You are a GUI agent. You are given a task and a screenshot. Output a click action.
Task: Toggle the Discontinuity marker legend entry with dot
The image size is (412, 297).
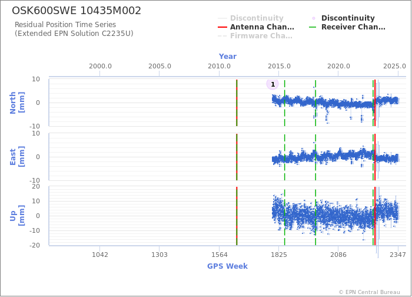342,18
